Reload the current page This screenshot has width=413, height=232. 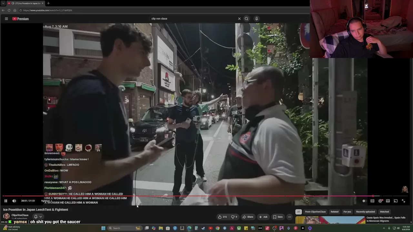[x=9, y=10]
